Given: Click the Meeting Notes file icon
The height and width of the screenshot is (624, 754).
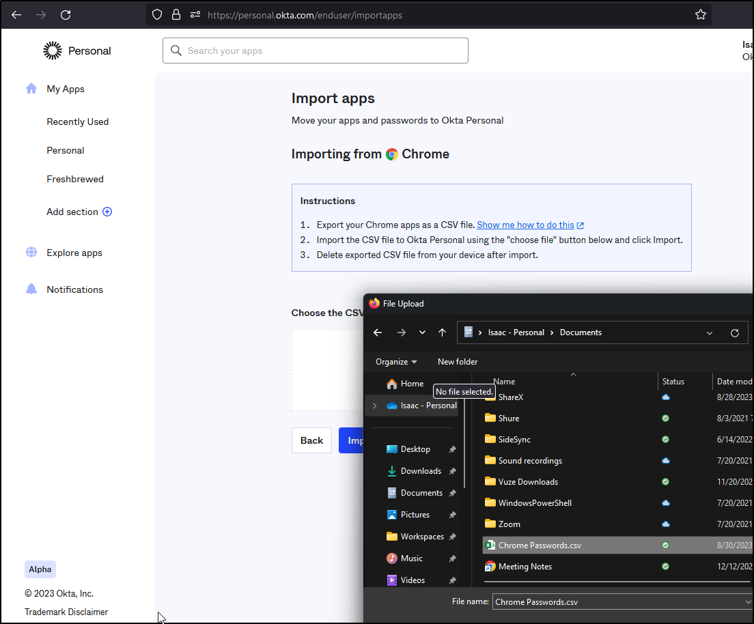Looking at the screenshot, I should click(x=490, y=567).
